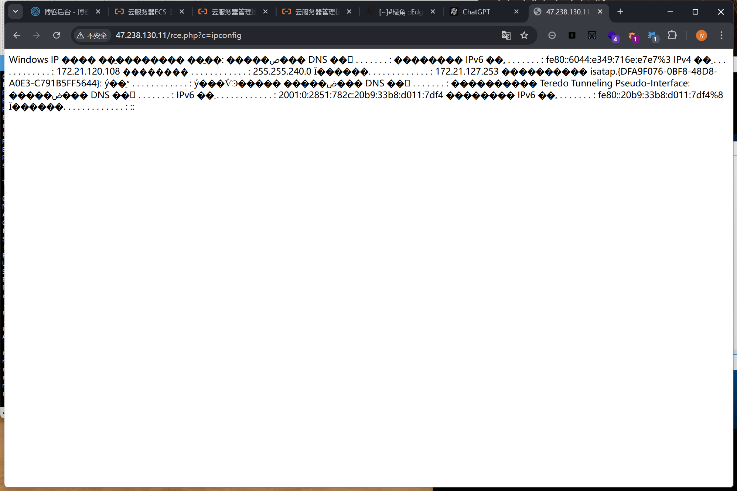The image size is (737, 491).
Task: Click the 不安全 site security warning
Action: point(92,35)
